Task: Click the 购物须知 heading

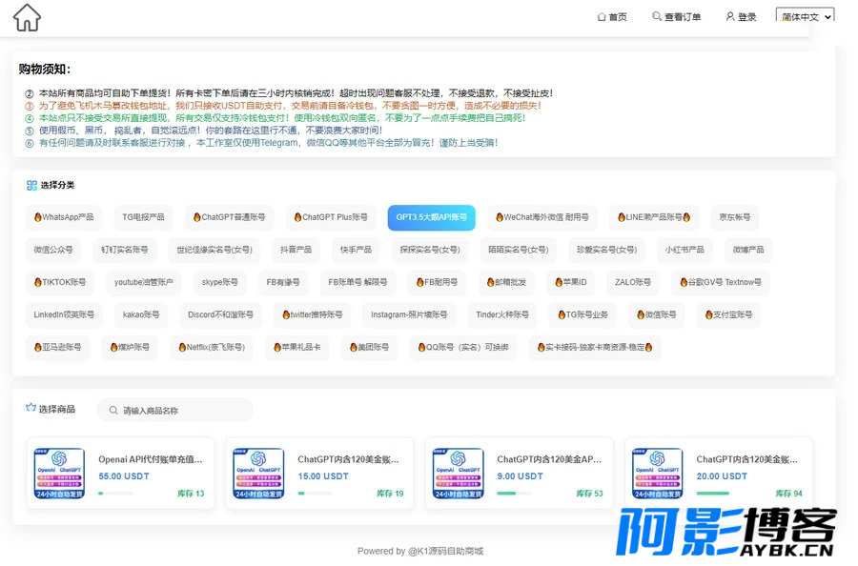Action: (x=44, y=69)
